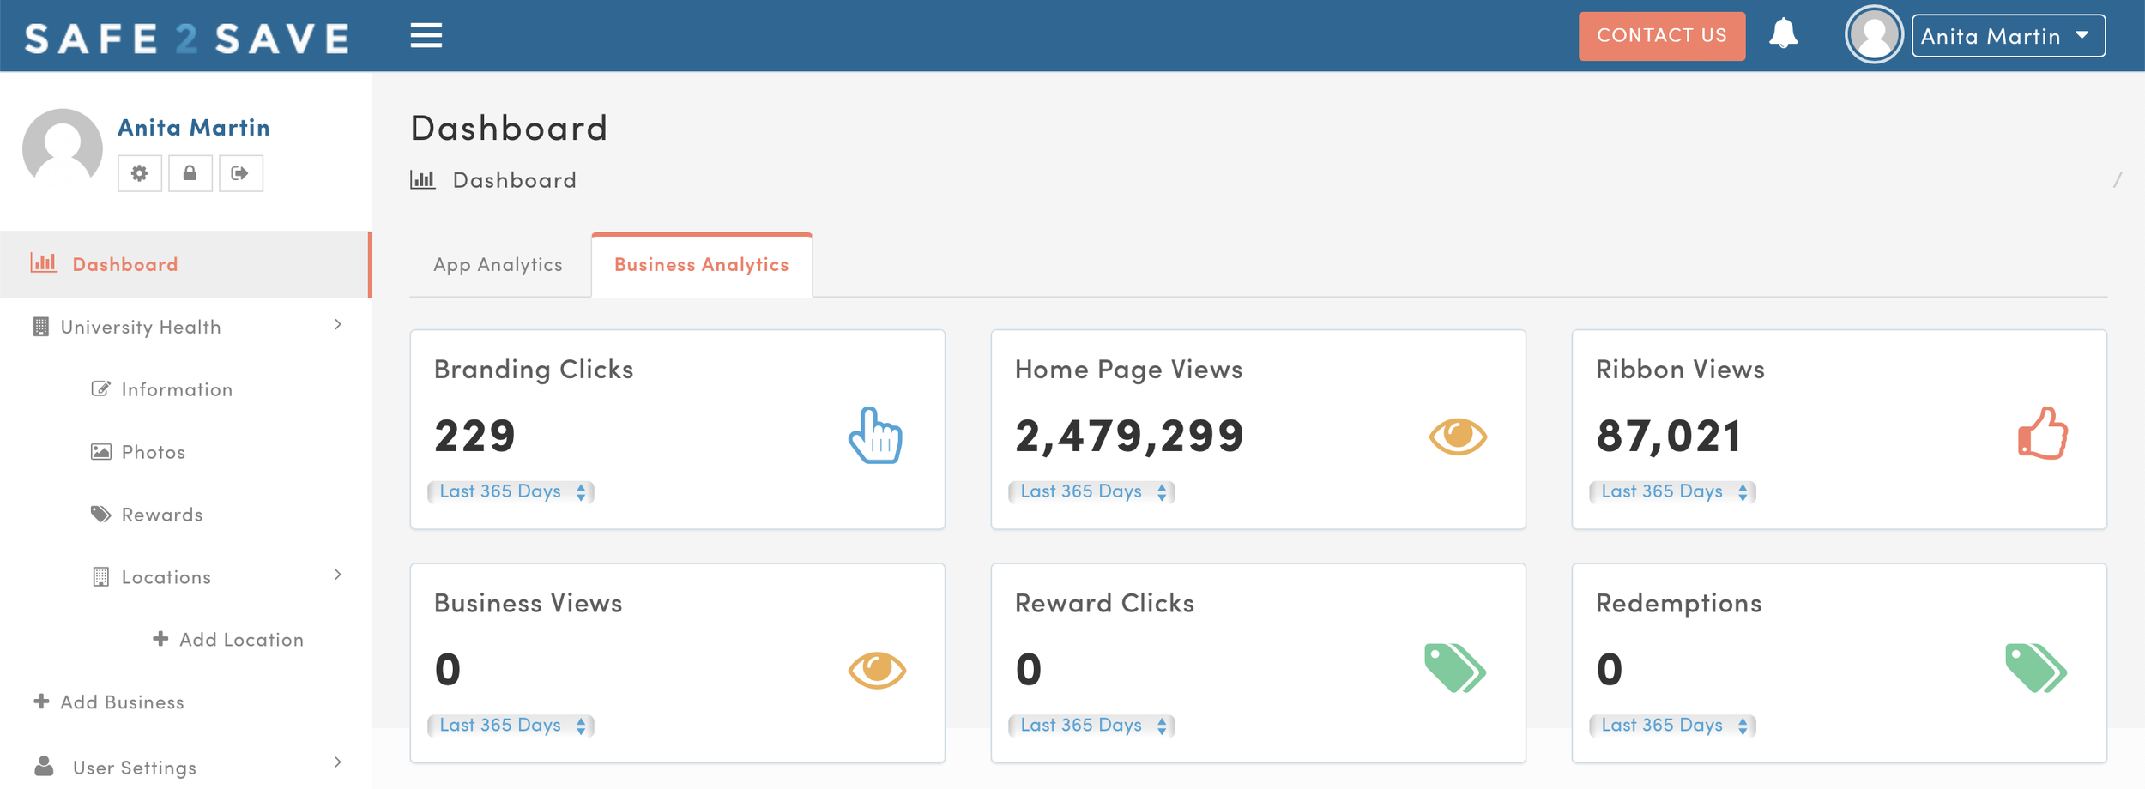The height and width of the screenshot is (789, 2145).
Task: Click the Branding Clicks value 229
Action: (x=474, y=436)
